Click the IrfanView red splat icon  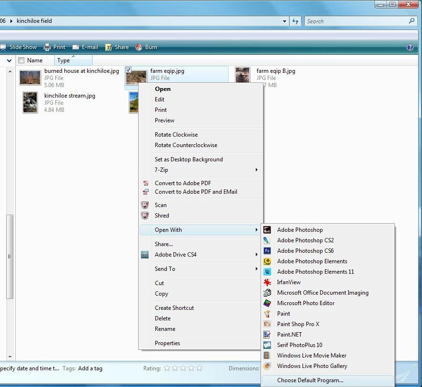[267, 282]
